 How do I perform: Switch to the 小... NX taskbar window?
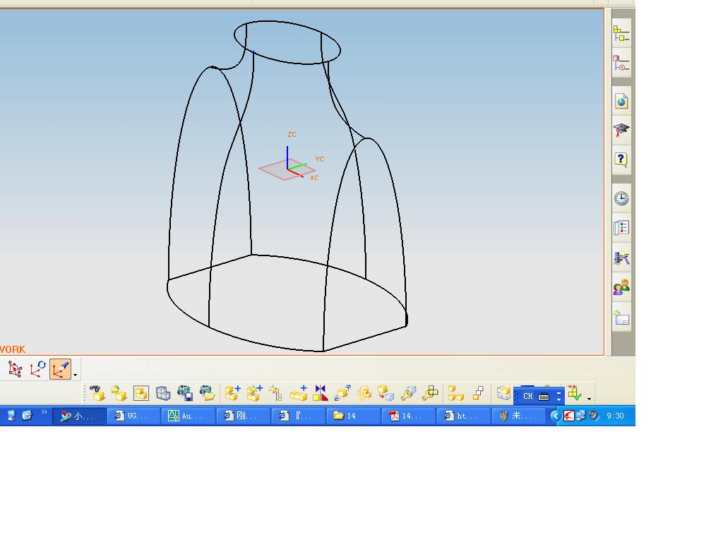[79, 416]
